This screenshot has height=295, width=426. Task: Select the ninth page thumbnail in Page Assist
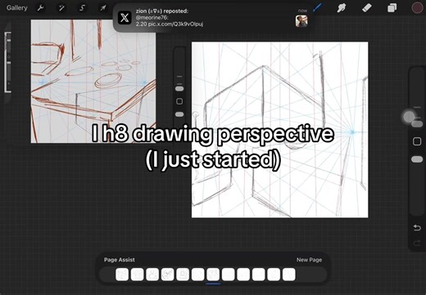coord(243,275)
